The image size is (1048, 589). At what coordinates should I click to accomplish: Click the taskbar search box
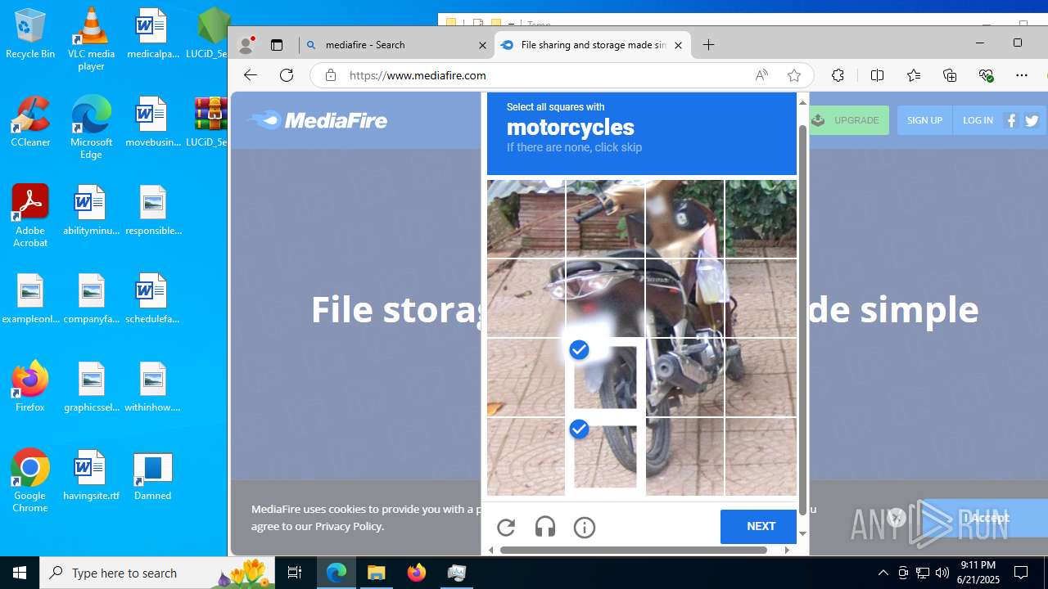[157, 573]
